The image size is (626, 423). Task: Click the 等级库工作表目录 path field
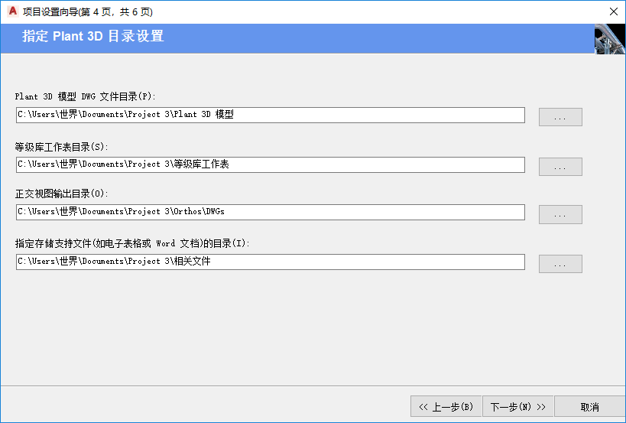271,164
